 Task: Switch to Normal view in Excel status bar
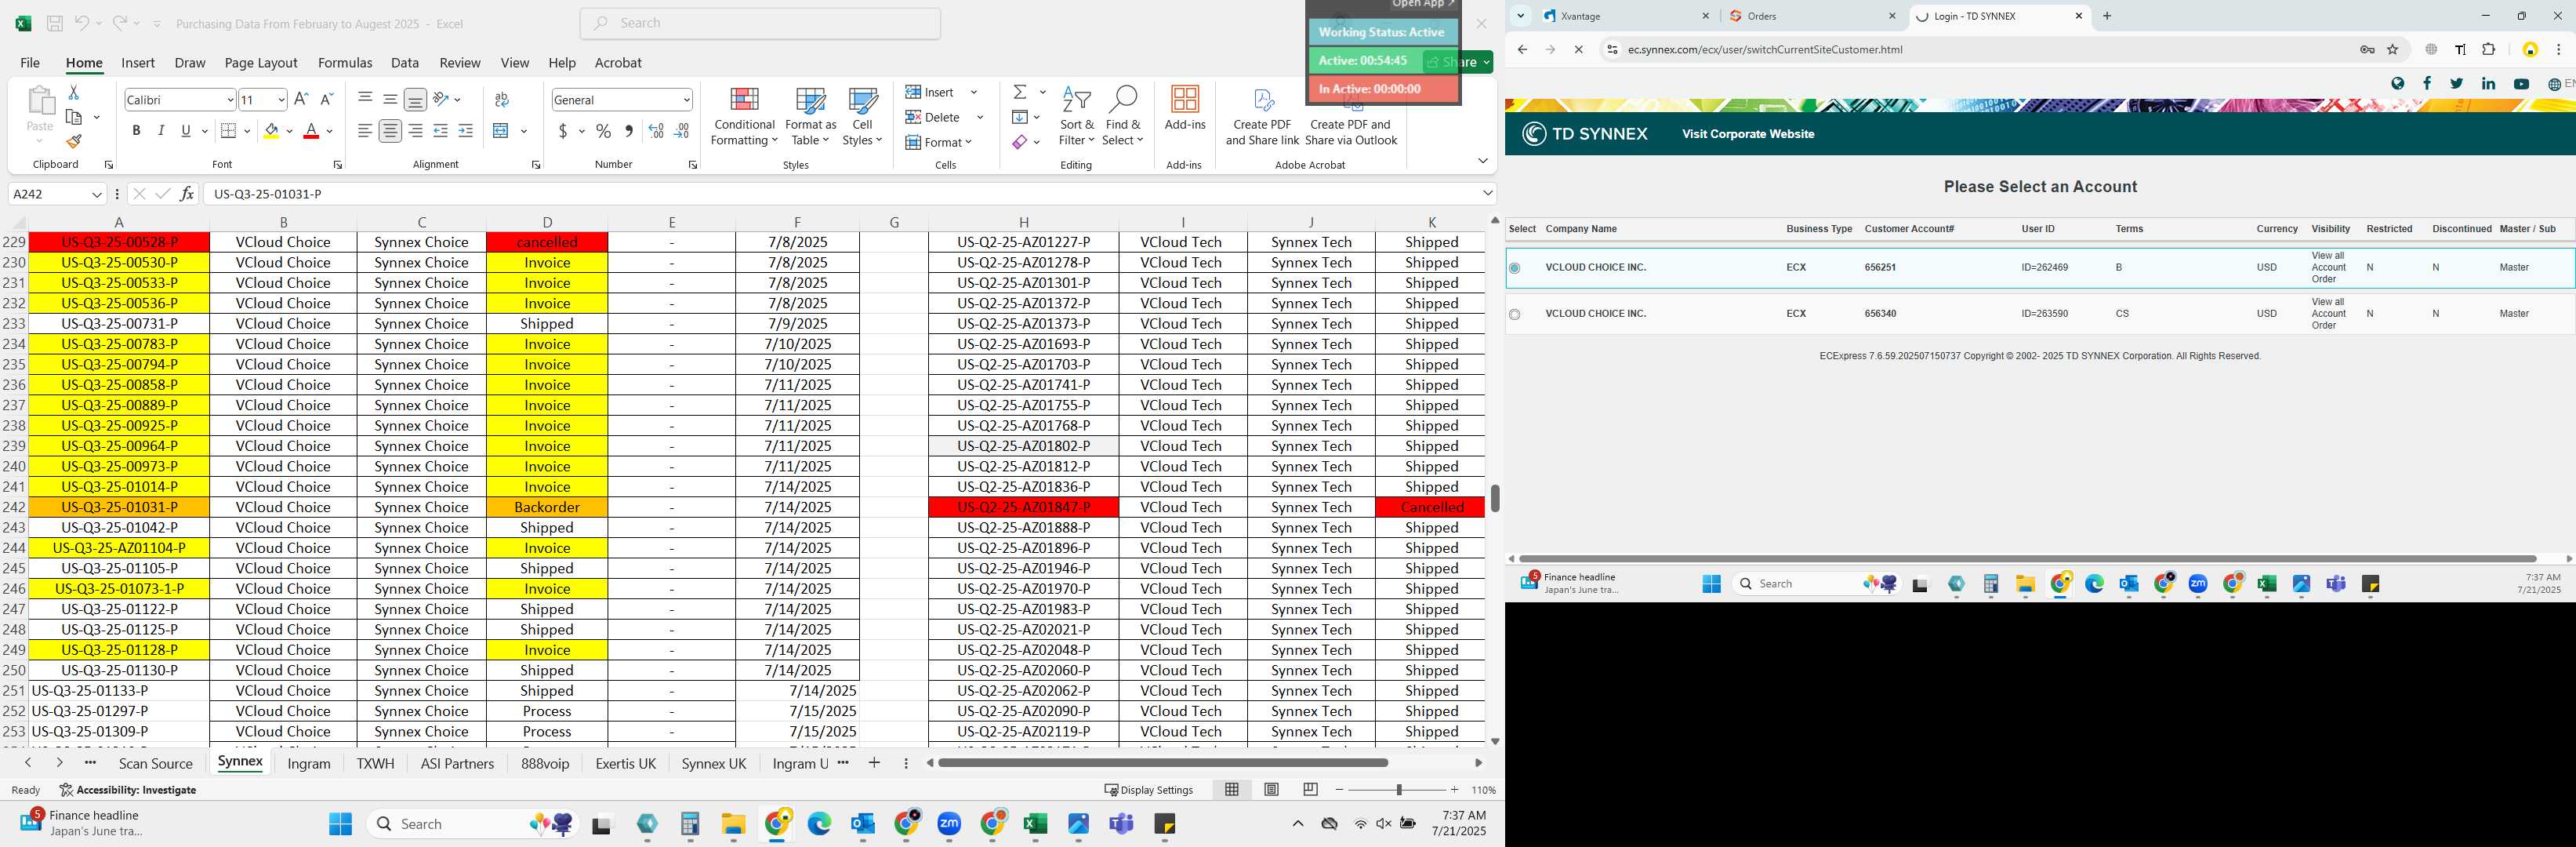tap(1232, 789)
